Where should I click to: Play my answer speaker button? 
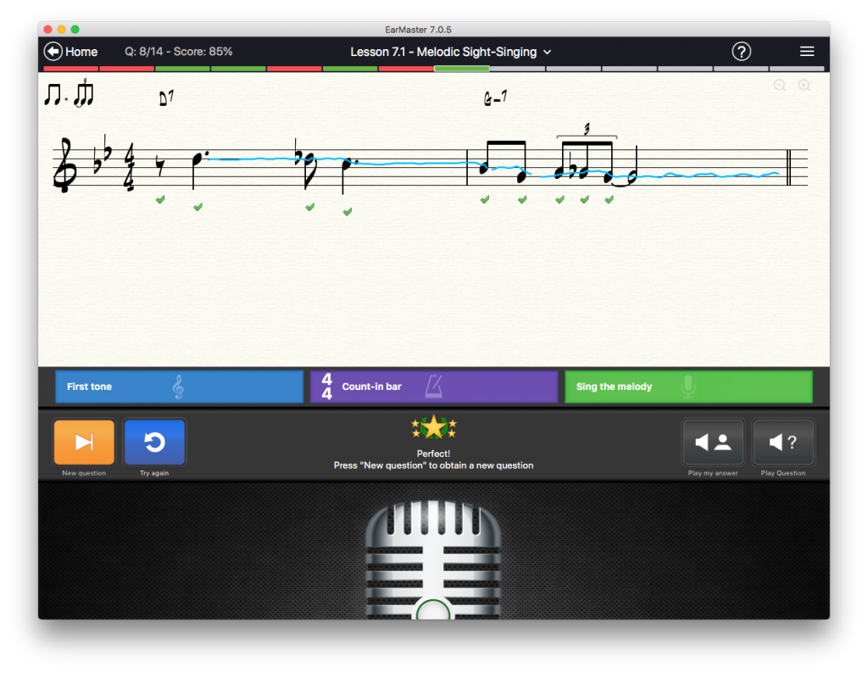point(713,442)
